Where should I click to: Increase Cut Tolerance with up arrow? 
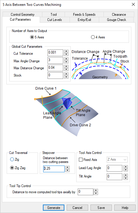pos(66,51)
